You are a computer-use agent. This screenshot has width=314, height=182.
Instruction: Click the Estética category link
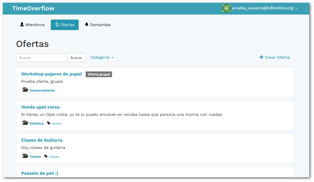pyautogui.click(x=36, y=123)
